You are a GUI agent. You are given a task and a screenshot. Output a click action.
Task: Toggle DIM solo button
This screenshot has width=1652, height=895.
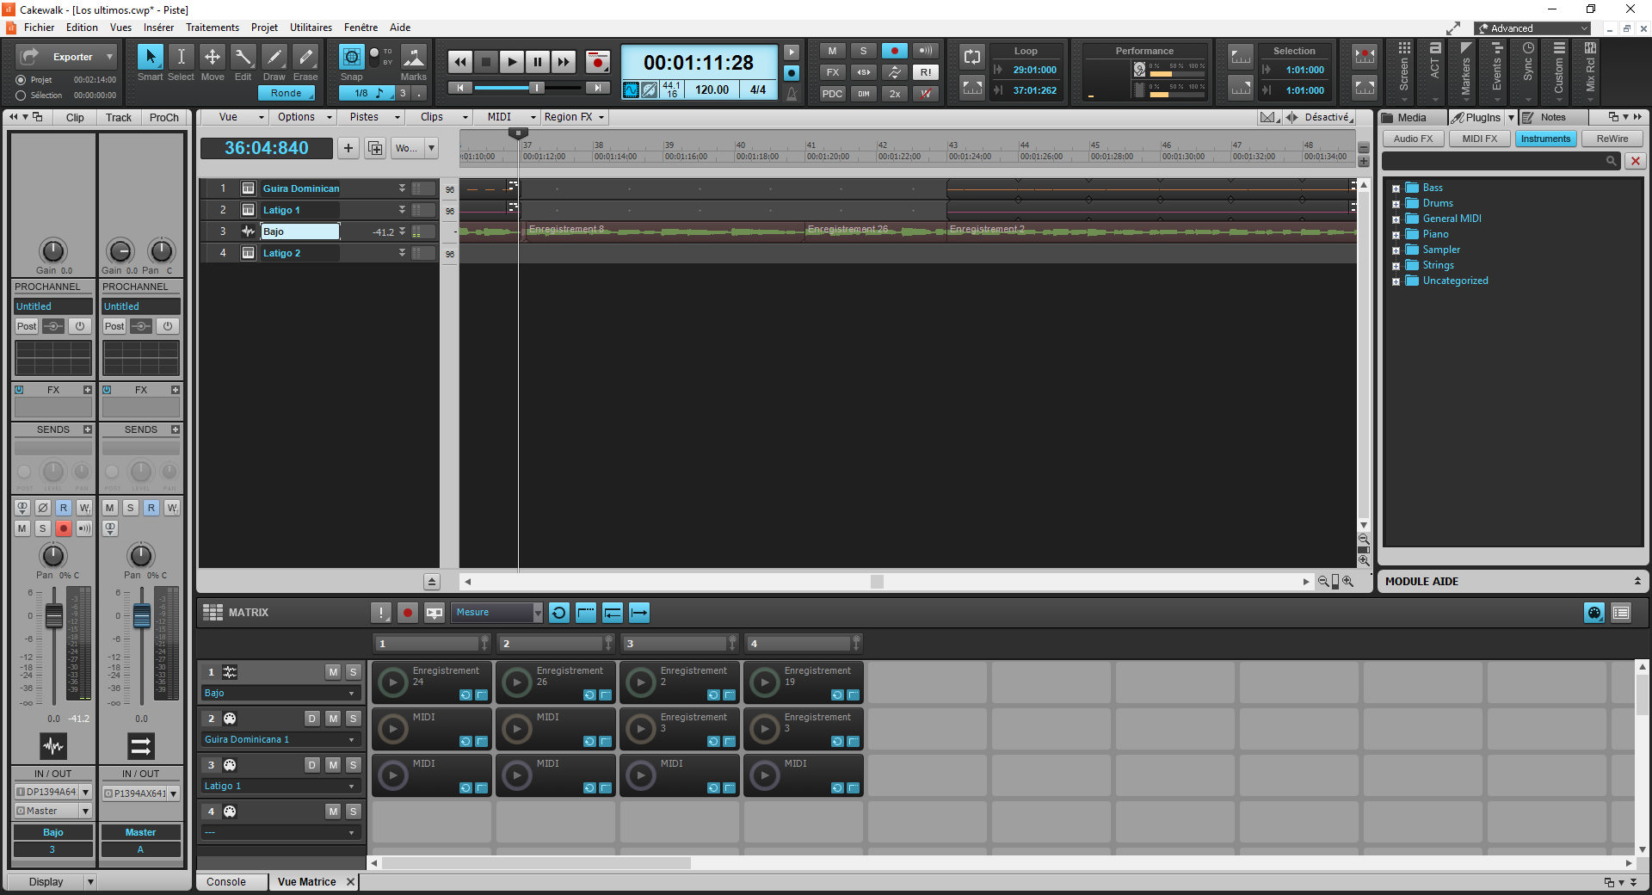[863, 94]
